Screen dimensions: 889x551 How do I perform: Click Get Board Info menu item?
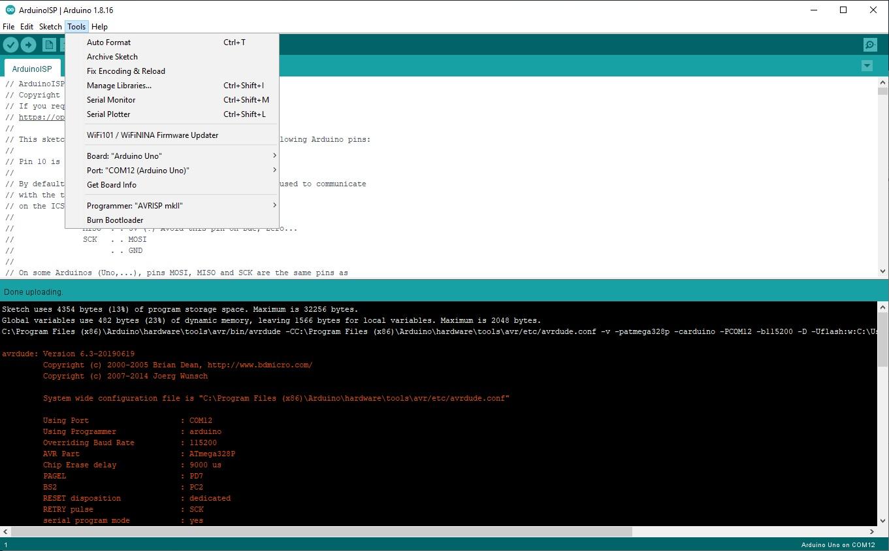click(112, 185)
